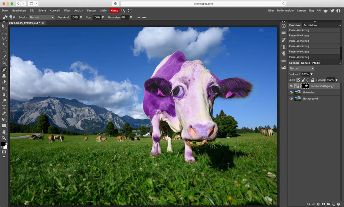344x207 pixels.
Task: Open the brush Modus dropdown
Action: (x=42, y=17)
